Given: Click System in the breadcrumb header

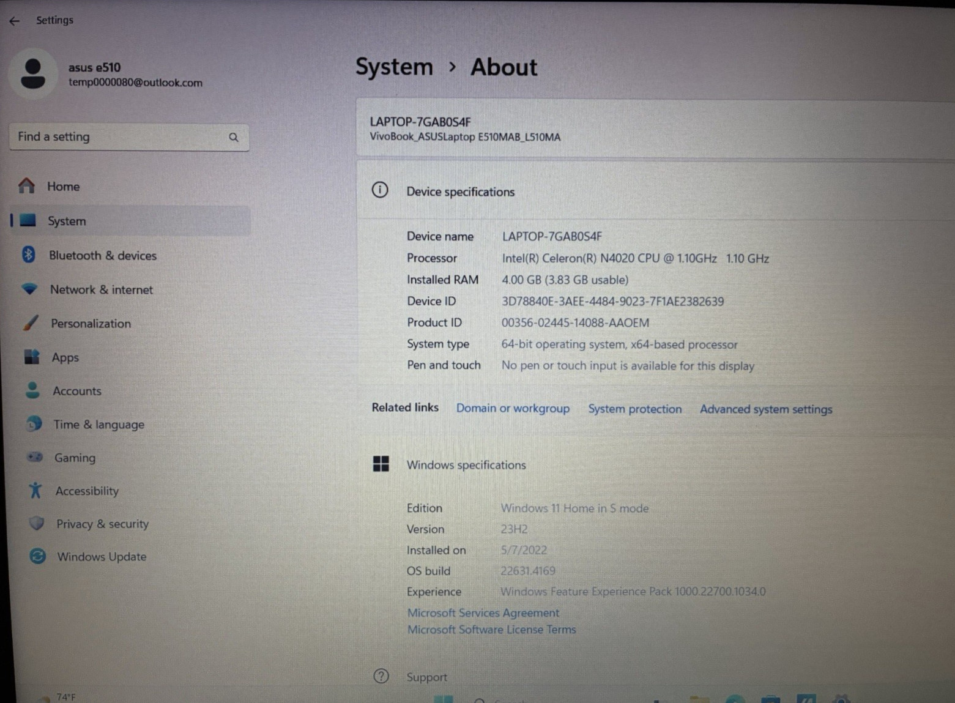Looking at the screenshot, I should pyautogui.click(x=394, y=66).
